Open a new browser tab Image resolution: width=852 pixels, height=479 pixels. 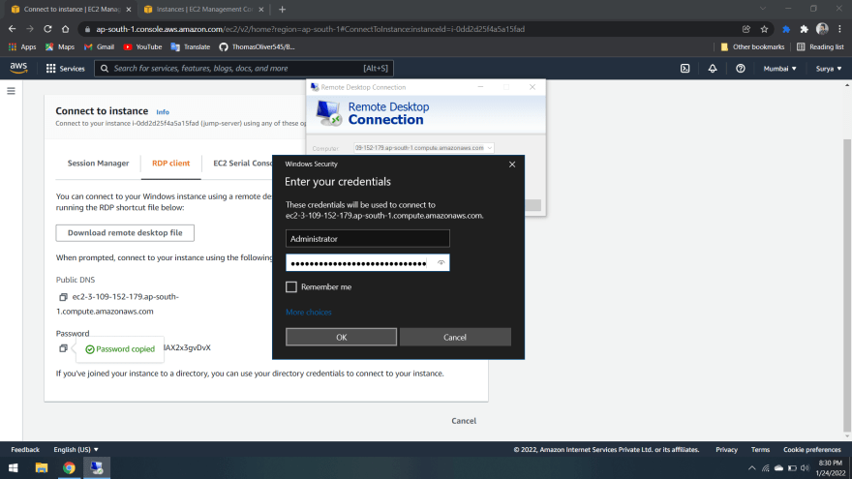click(x=282, y=10)
